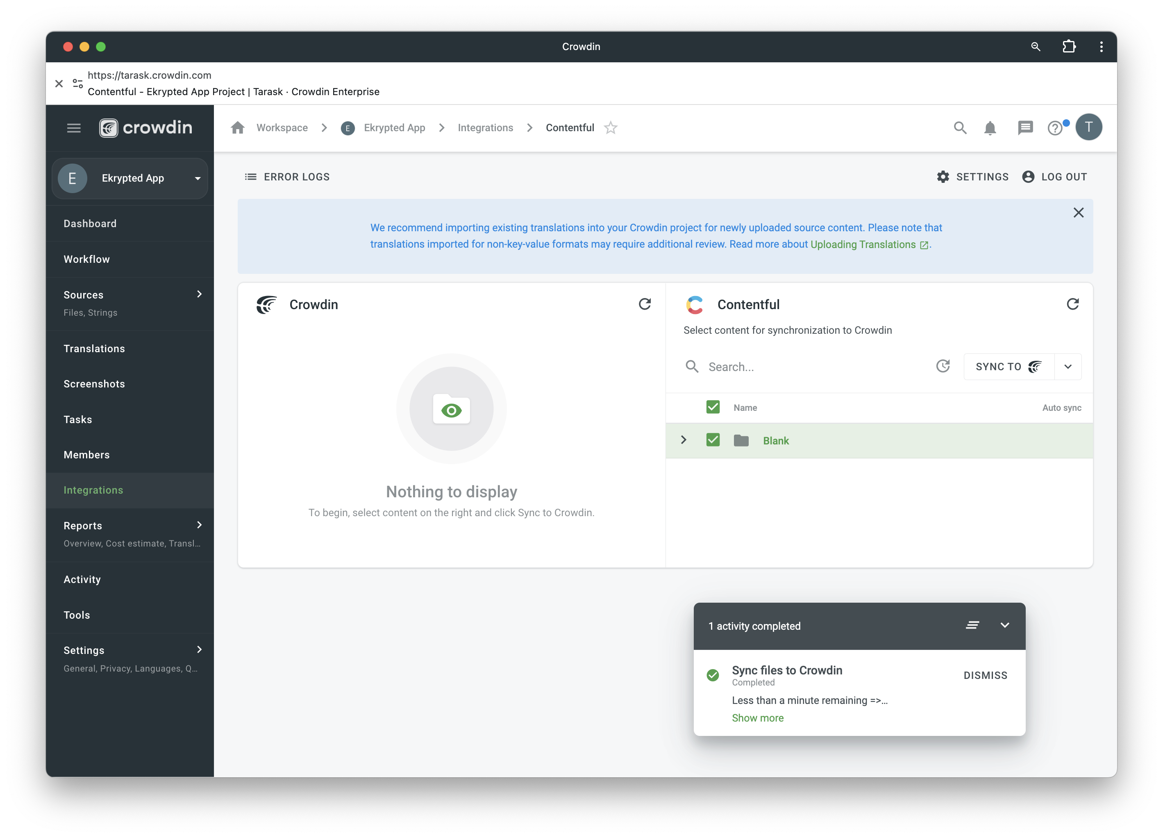This screenshot has height=838, width=1163.
Task: Open the Translations sidebar item
Action: pyautogui.click(x=130, y=348)
